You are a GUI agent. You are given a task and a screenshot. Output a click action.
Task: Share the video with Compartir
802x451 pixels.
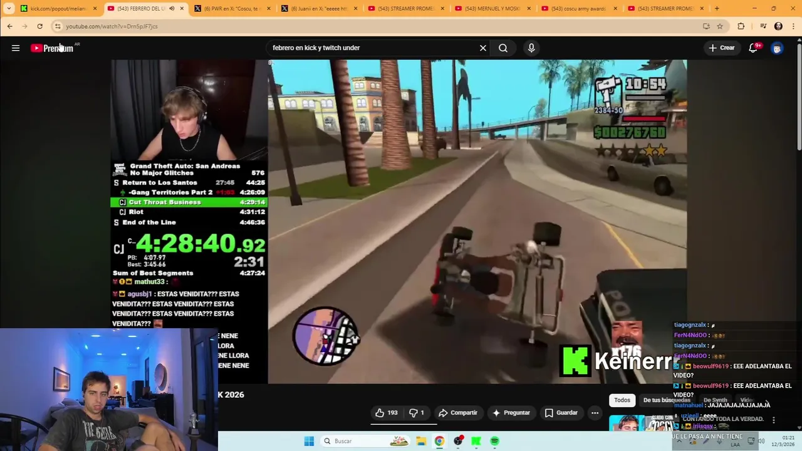tap(458, 413)
